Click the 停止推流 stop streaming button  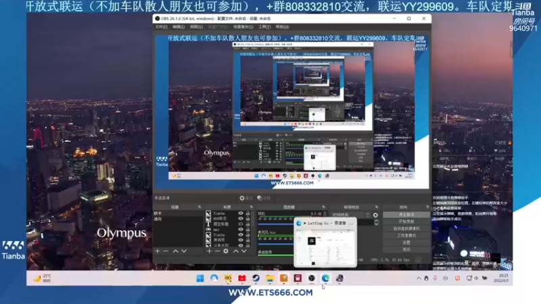coord(406,215)
